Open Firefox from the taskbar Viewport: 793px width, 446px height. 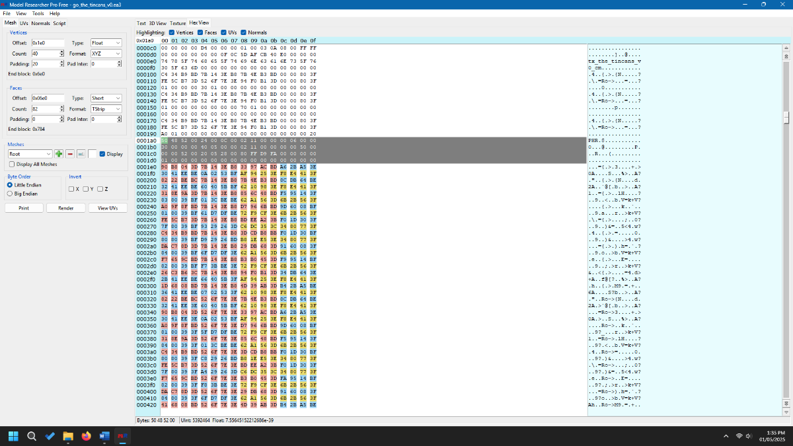click(86, 436)
